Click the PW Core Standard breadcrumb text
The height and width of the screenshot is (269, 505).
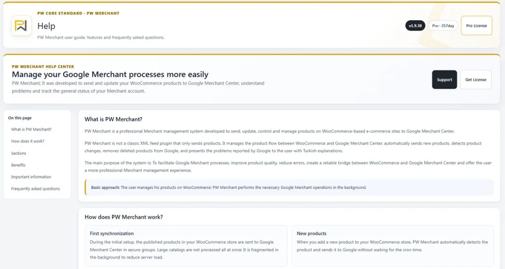pyautogui.click(x=60, y=13)
